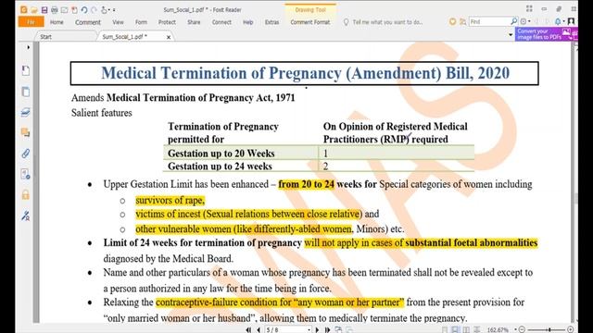This screenshot has height=333, width=593.
Task: Click the heart favorites icon
Action: pos(452,22)
